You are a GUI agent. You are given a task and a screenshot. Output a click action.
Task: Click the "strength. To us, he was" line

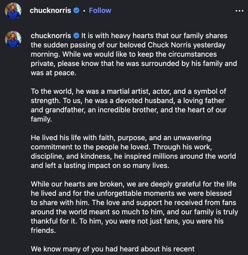[x=128, y=100]
